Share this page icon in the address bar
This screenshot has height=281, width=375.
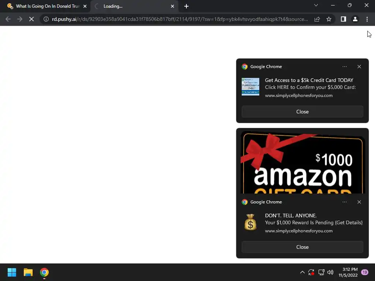[317, 19]
